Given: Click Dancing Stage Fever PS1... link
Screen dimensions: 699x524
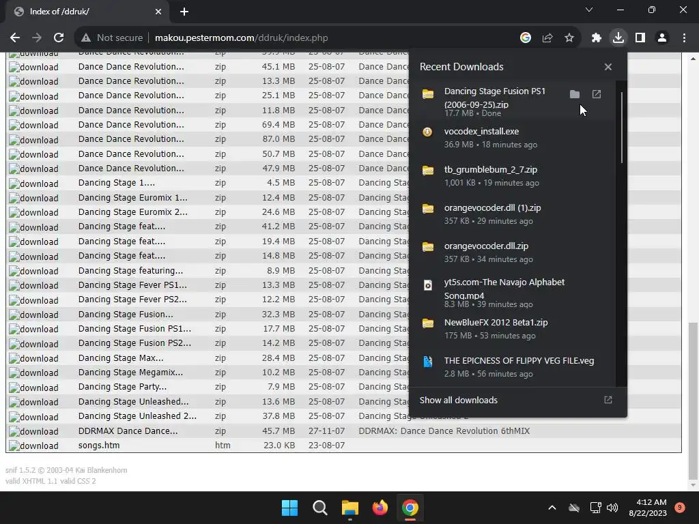Looking at the screenshot, I should point(132,285).
